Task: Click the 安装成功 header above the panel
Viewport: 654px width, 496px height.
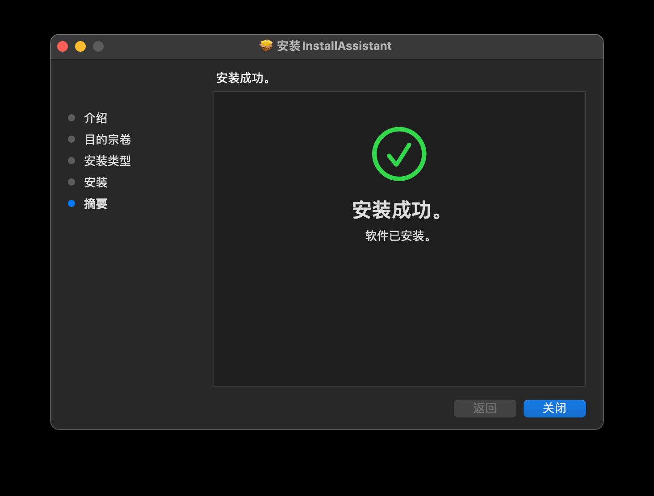Action: pyautogui.click(x=243, y=78)
